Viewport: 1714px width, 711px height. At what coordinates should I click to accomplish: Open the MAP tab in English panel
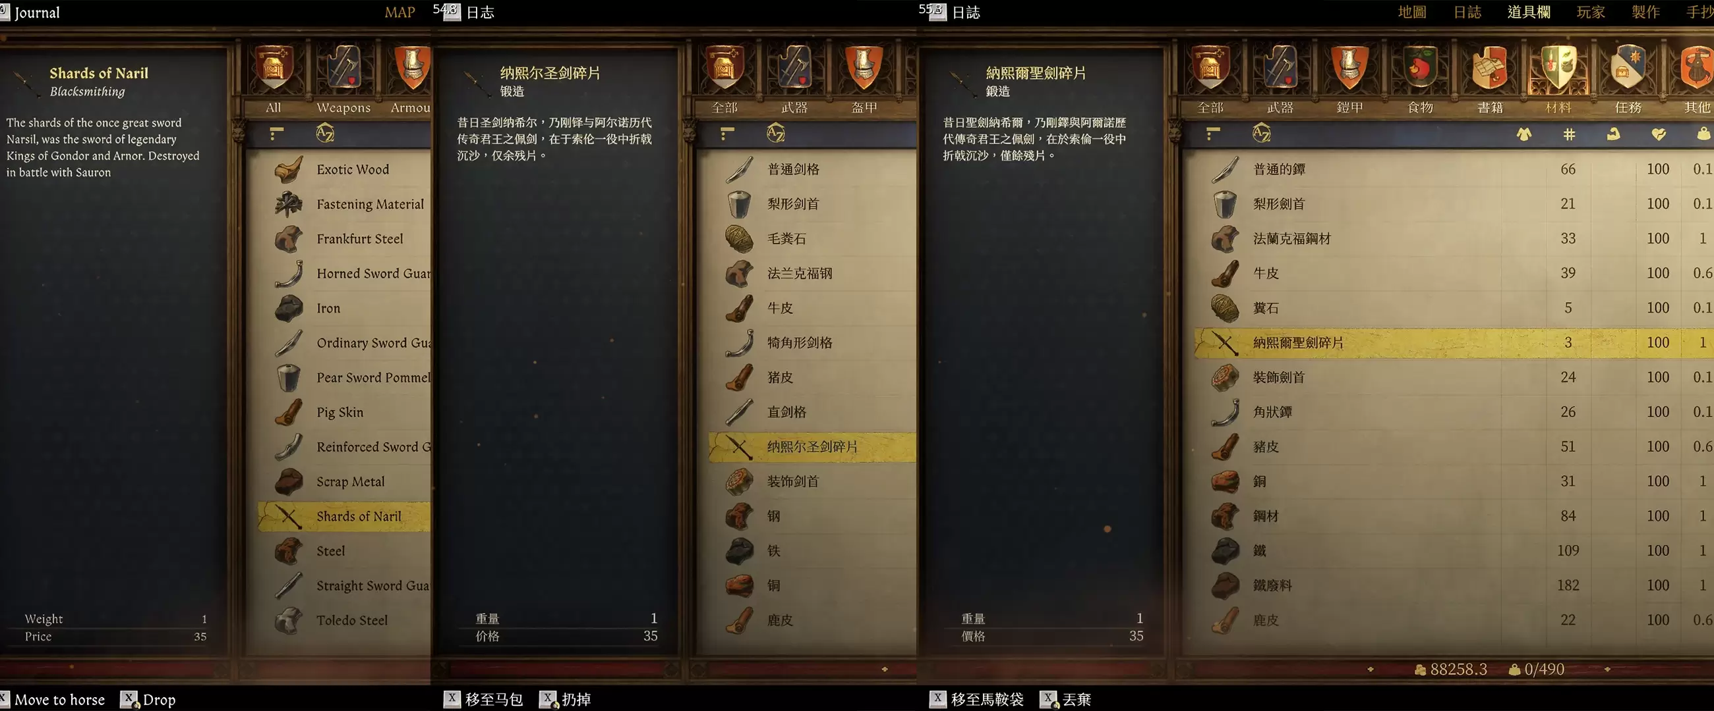(400, 12)
